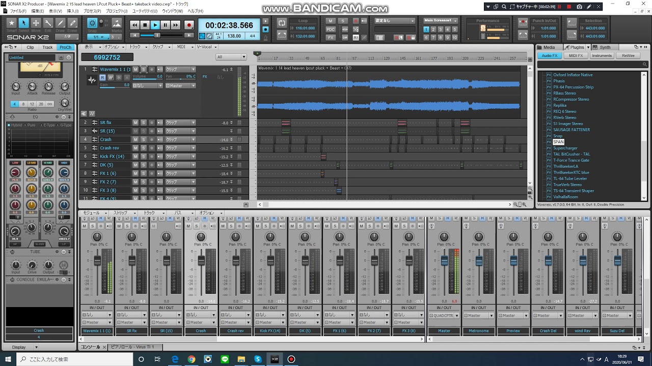The width and height of the screenshot is (652, 366).
Task: Select the Draw pencil tool
Action: 61,23
